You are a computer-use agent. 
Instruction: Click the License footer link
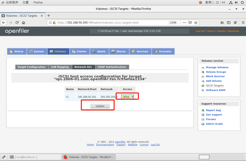point(144,145)
